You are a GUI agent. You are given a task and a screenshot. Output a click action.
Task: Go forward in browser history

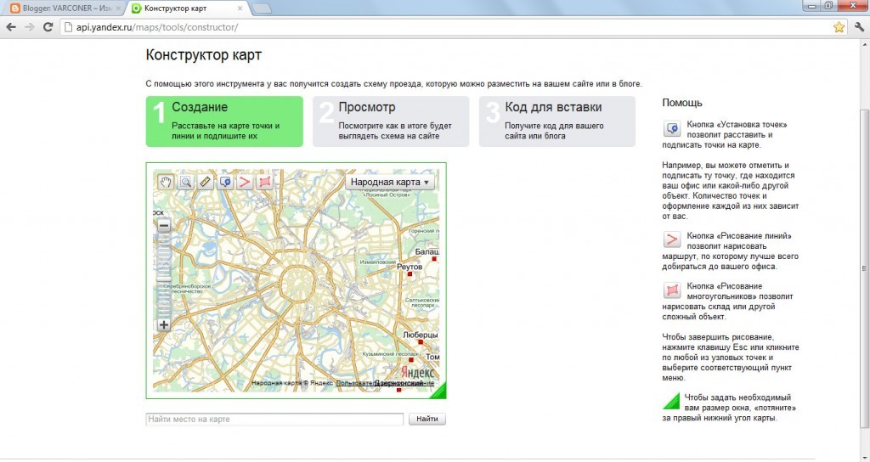(30, 26)
